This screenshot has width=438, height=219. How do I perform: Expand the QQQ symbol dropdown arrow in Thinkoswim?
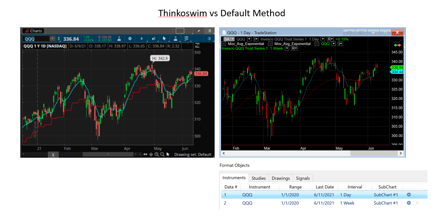pyautogui.click(x=53, y=39)
